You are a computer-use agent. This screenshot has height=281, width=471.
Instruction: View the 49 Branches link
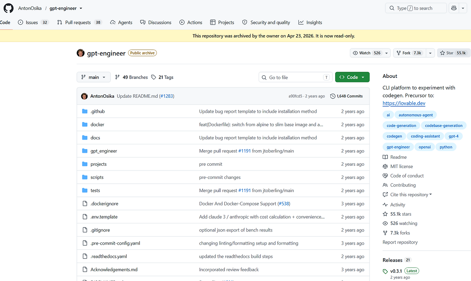pos(131,77)
